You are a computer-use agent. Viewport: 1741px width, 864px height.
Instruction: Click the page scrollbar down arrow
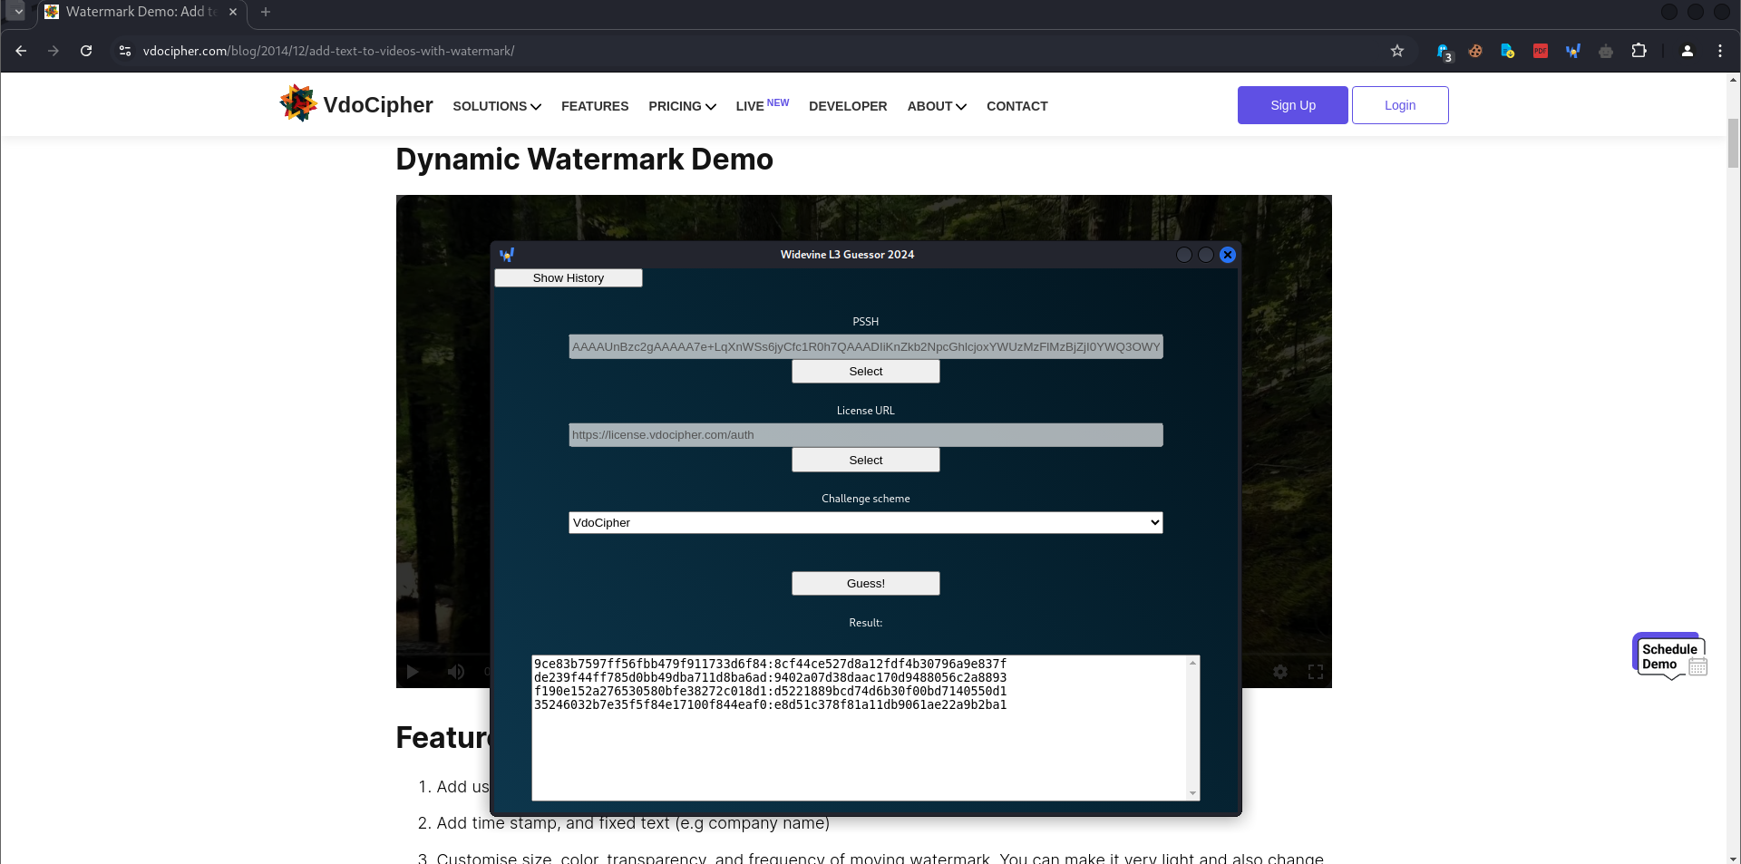point(1733,858)
